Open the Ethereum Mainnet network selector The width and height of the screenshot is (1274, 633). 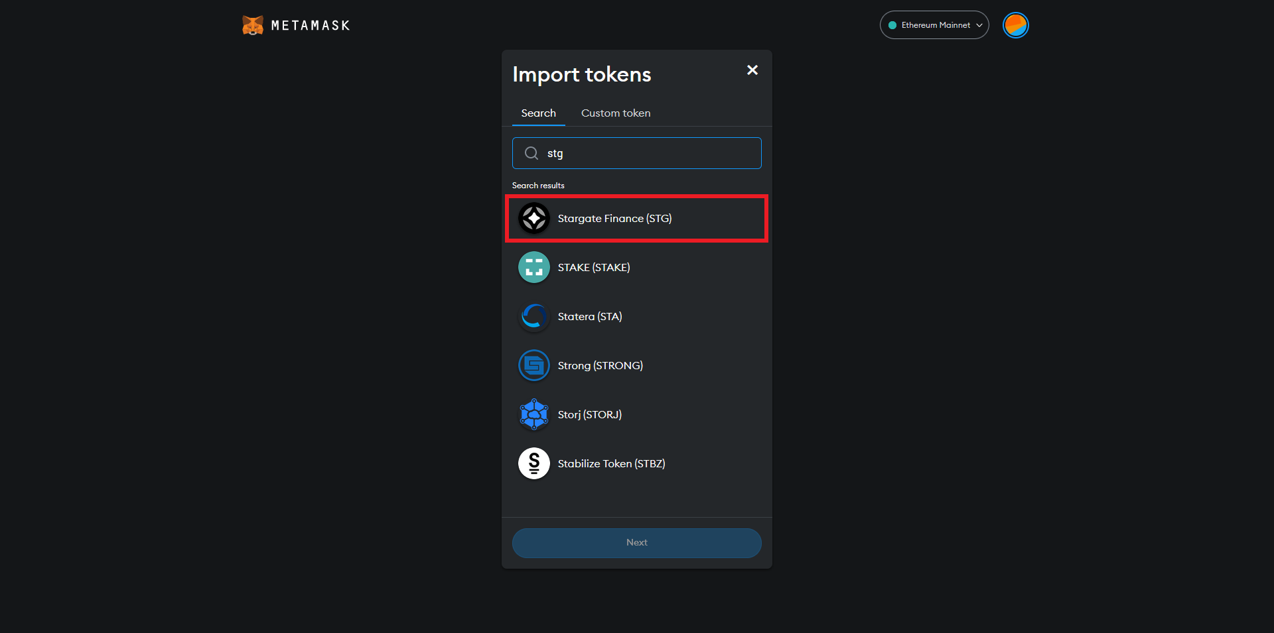933,25
